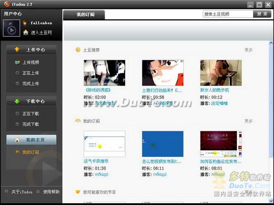The image size is (274, 205).
Task: Open 使用帮助 link
Action: [x=51, y=192]
